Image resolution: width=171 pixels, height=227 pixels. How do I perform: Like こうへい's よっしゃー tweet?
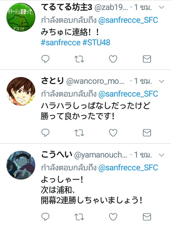pos(113,217)
